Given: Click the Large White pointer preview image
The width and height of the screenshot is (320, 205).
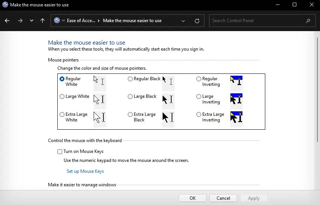Looking at the screenshot, I should (99, 100).
